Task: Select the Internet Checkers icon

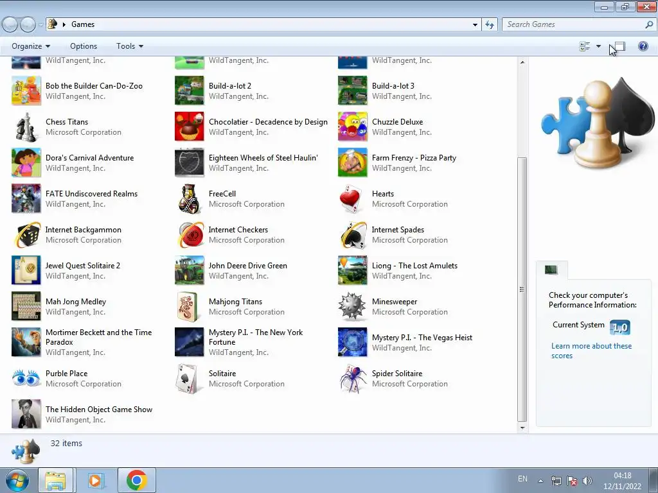Action: pyautogui.click(x=190, y=235)
